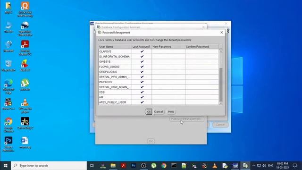
Task: Cancel the Password Management dialog
Action: (x=159, y=111)
